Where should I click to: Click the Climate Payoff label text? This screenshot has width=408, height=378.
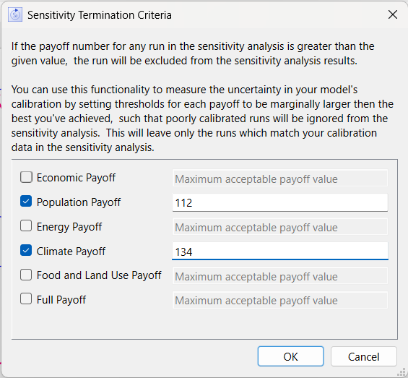71,252
